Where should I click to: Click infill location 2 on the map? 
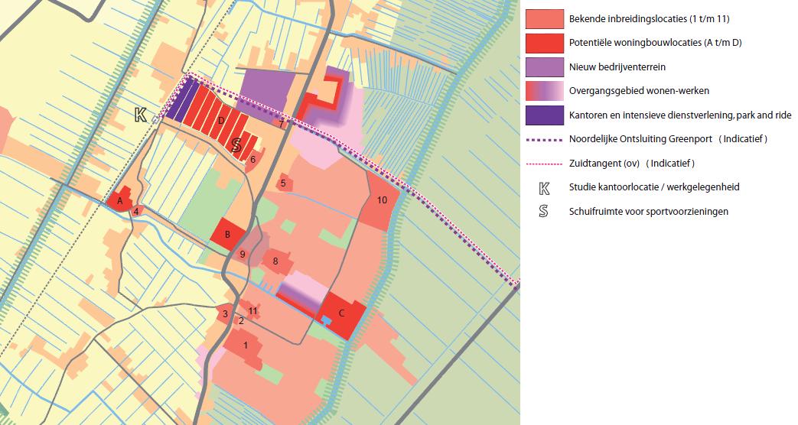pos(241,321)
